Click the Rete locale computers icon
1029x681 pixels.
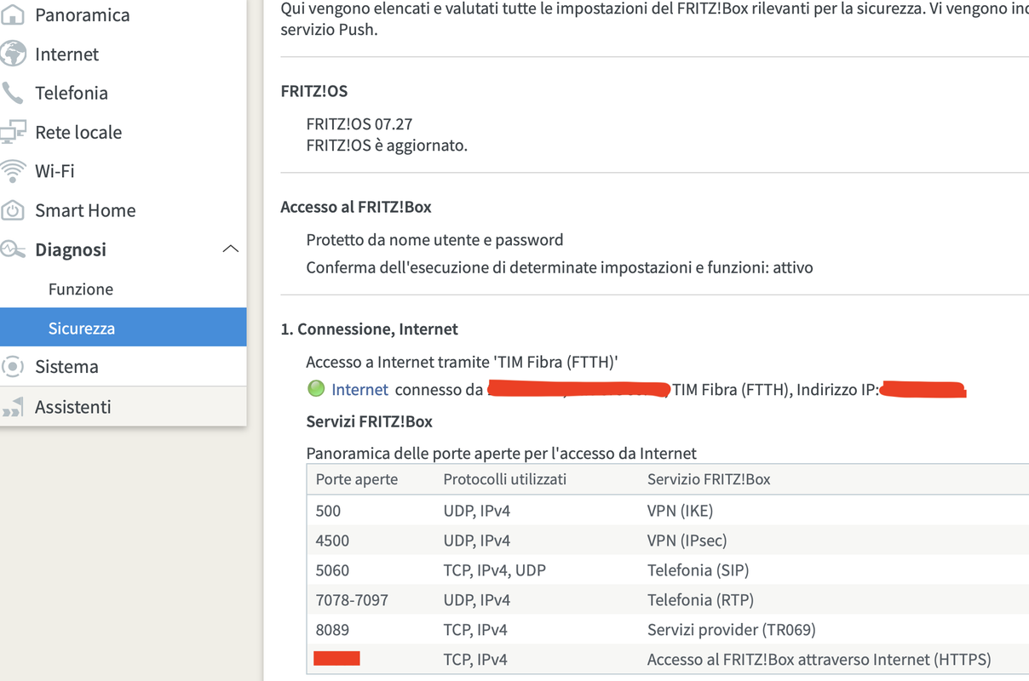pyautogui.click(x=13, y=132)
